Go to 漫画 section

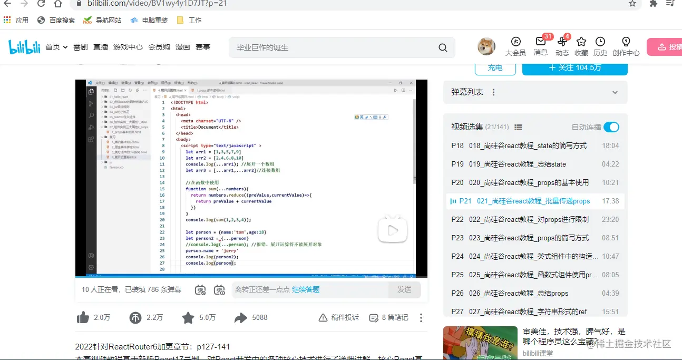click(x=183, y=47)
